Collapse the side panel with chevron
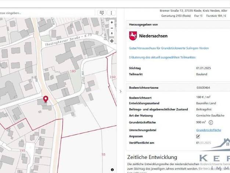Screen dimensions: 230x173 coord(121,91)
